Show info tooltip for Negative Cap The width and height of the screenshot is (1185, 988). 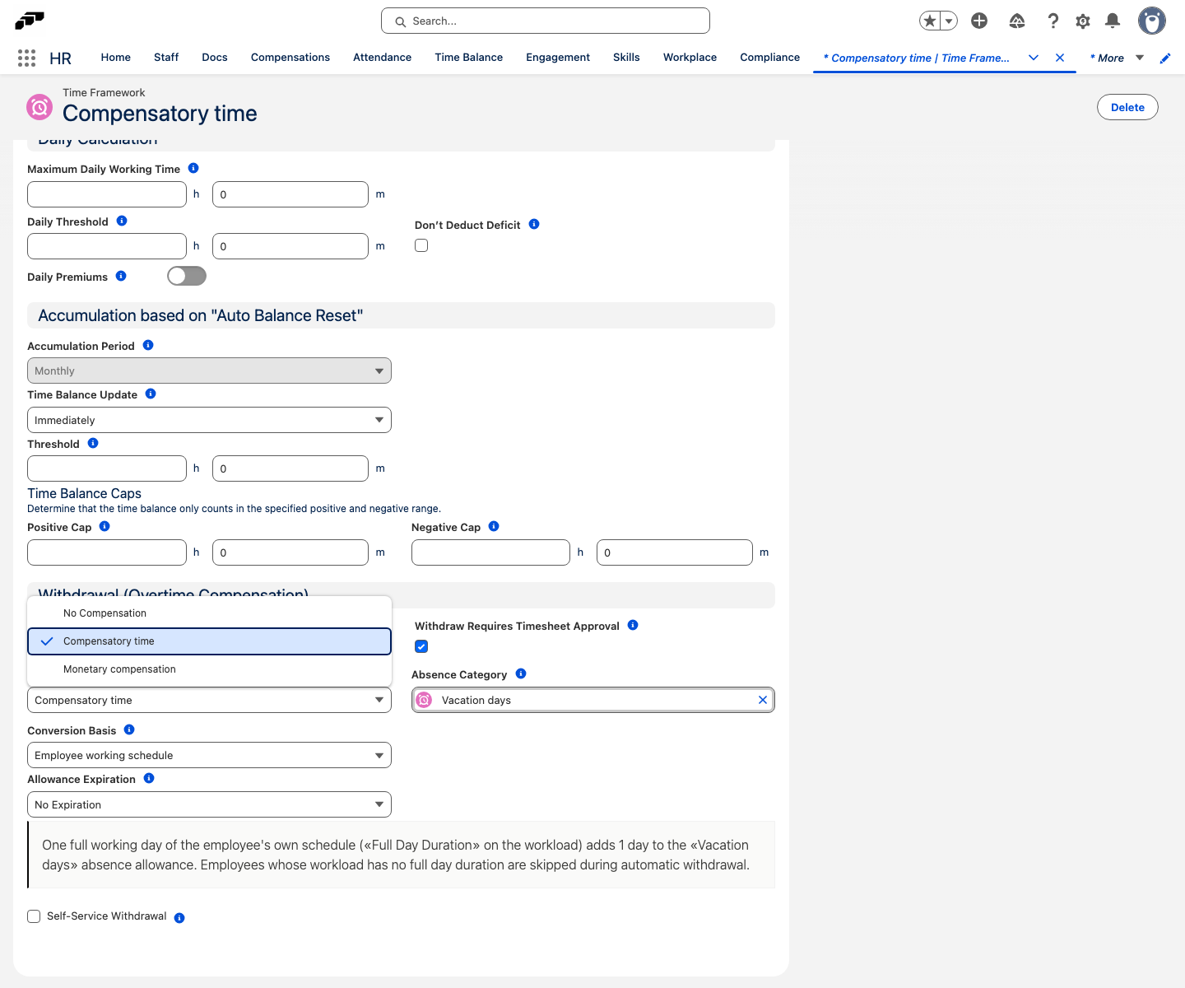pyautogui.click(x=494, y=526)
